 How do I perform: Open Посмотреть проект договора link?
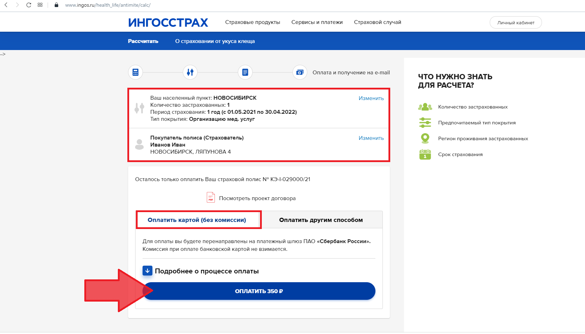point(257,198)
